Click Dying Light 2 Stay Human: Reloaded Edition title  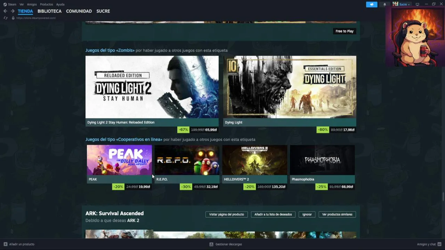pyautogui.click(x=121, y=122)
